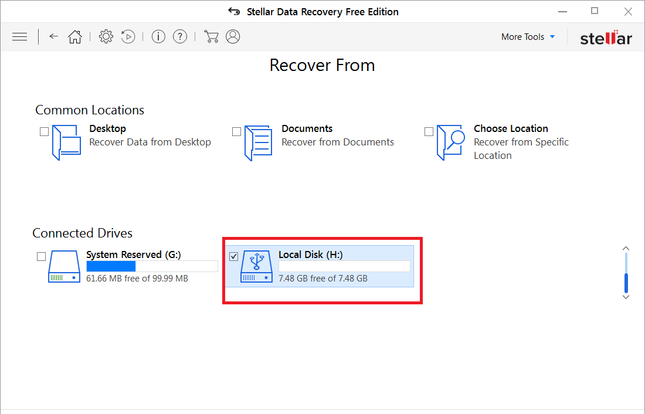Click 'Recover from Documents' text
645x414 pixels.
tap(338, 142)
